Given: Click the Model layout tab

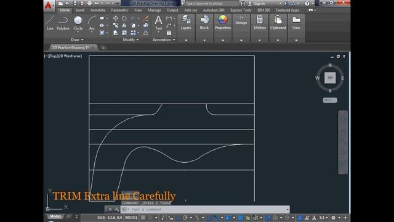Looking at the screenshot, I should point(55,216).
